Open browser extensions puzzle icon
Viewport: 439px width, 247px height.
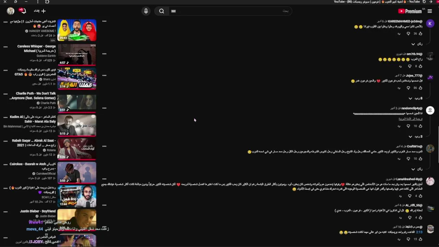click(47, 2)
